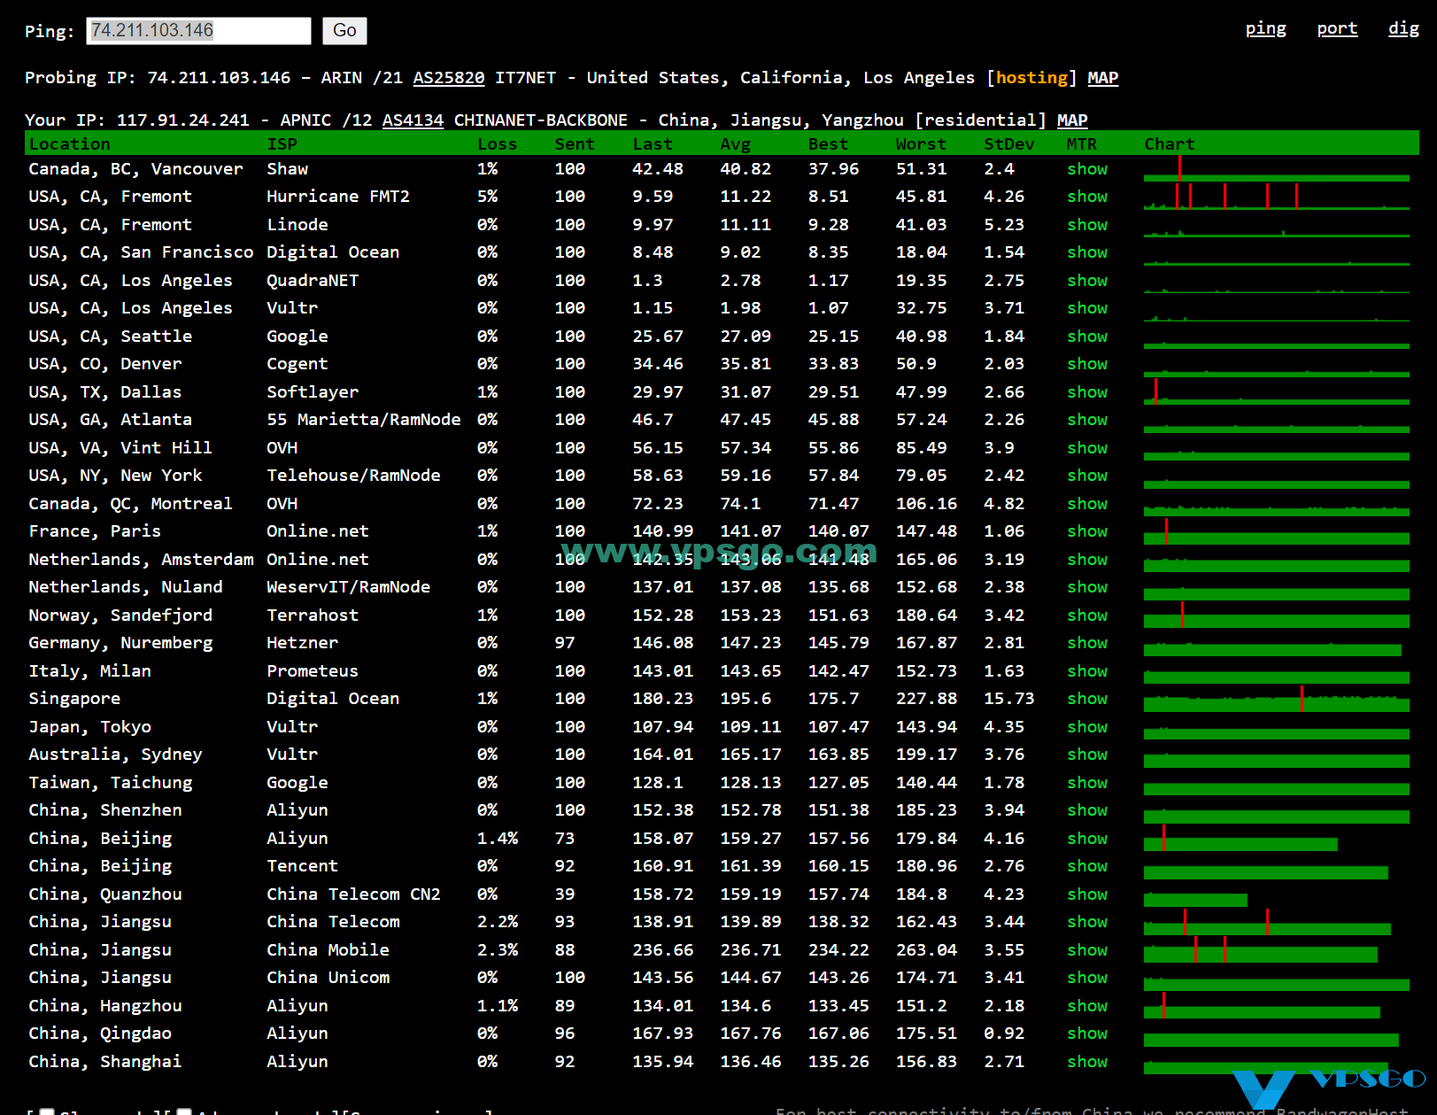Show MTR for Quanzhou China Telecom CN2

[x=1087, y=894]
